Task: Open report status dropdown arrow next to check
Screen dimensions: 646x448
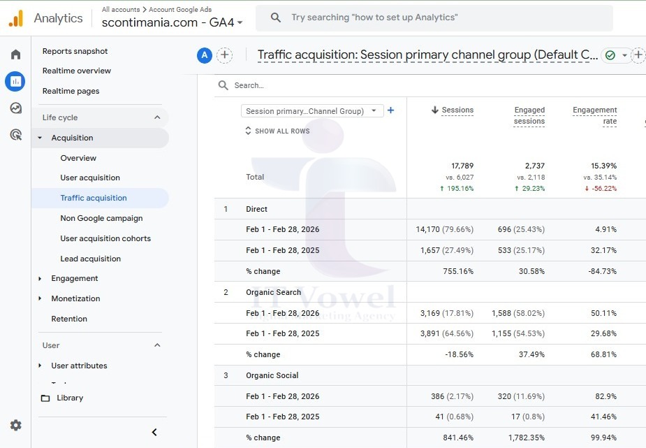Action: click(x=624, y=55)
